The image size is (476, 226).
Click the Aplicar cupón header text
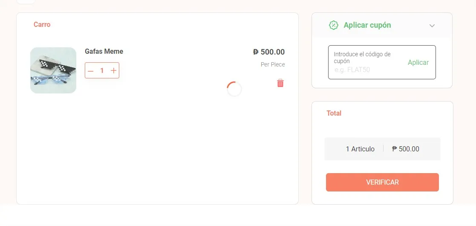pos(367,25)
